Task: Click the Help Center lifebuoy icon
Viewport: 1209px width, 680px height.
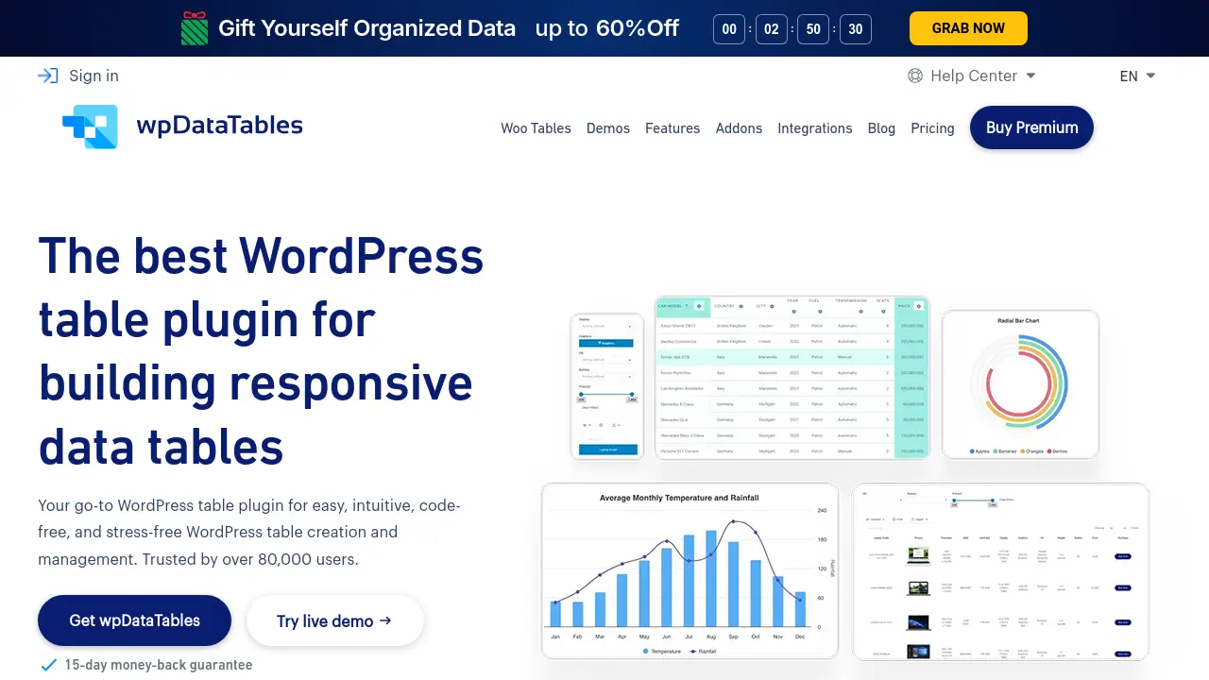Action: click(x=915, y=76)
